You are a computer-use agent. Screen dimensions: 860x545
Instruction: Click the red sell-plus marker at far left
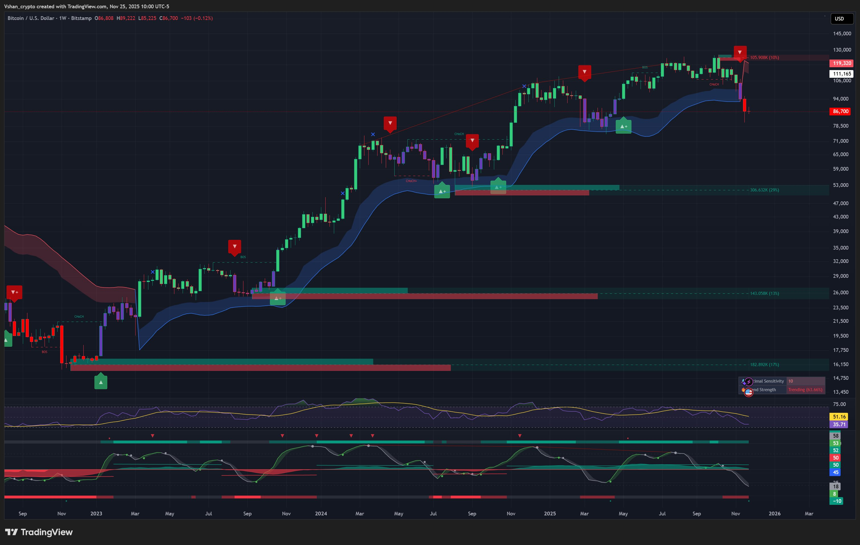14,293
